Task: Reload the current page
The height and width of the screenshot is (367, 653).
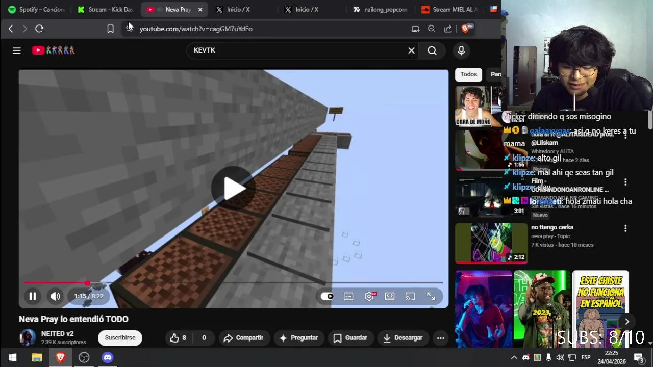Action: [x=39, y=29]
